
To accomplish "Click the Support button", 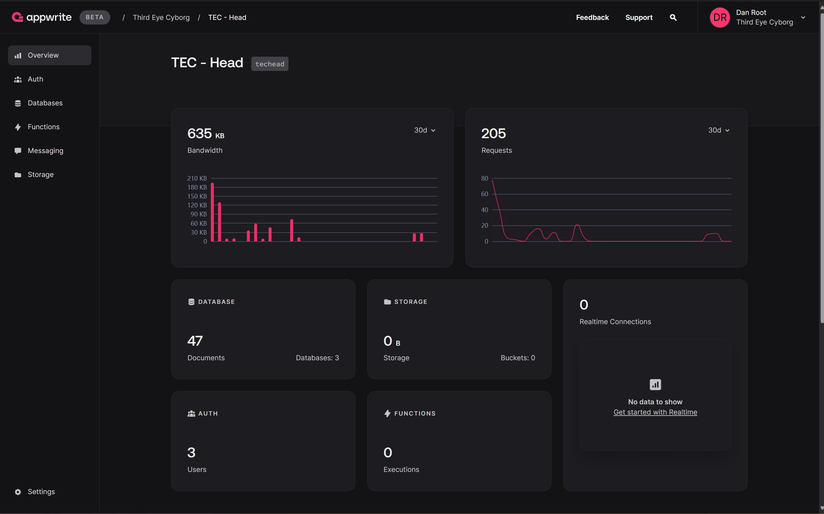I will click(639, 17).
